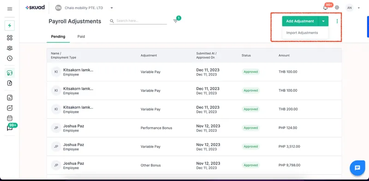This screenshot has width=369, height=181.
Task: Open the dashboard grid sidebar icon
Action: coord(10,38)
